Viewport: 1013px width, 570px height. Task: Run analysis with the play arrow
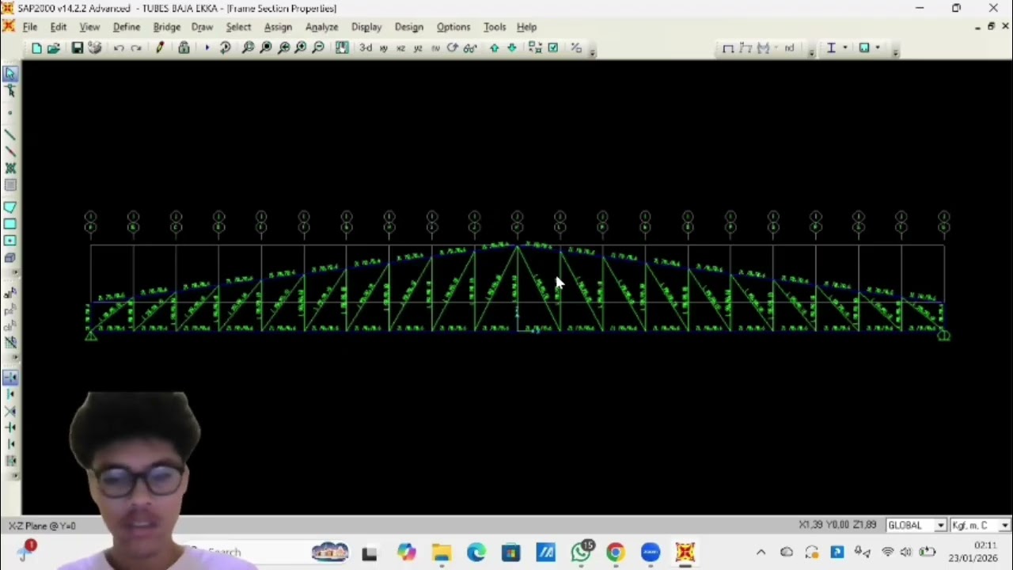tap(207, 48)
